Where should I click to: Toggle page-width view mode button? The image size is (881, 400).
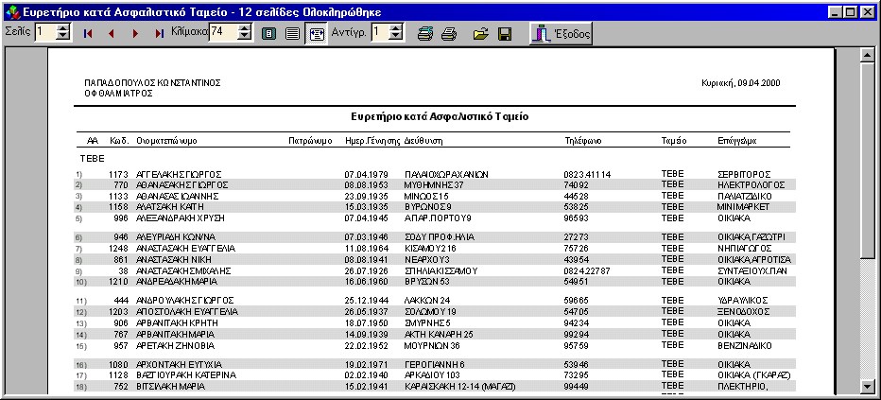pos(292,33)
